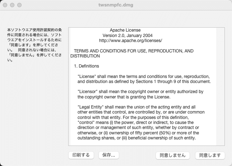
Task: Click the "1. Definitions" heading
Action: [x=87, y=66]
